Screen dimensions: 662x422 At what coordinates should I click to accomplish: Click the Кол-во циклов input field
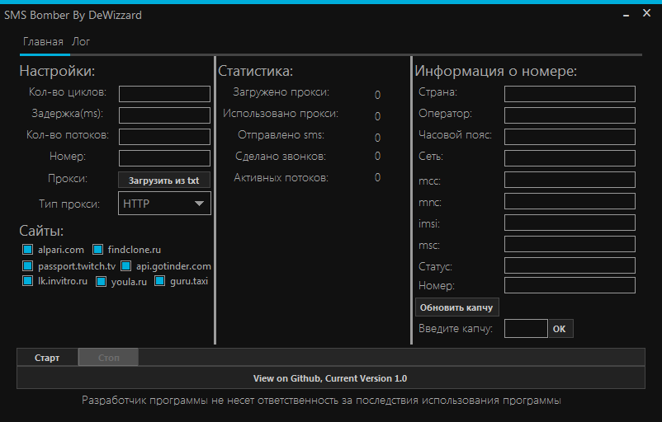point(164,94)
